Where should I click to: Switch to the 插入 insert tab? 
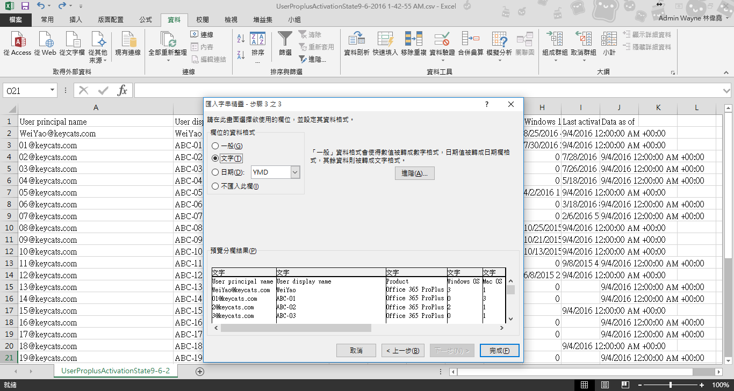(x=76, y=20)
